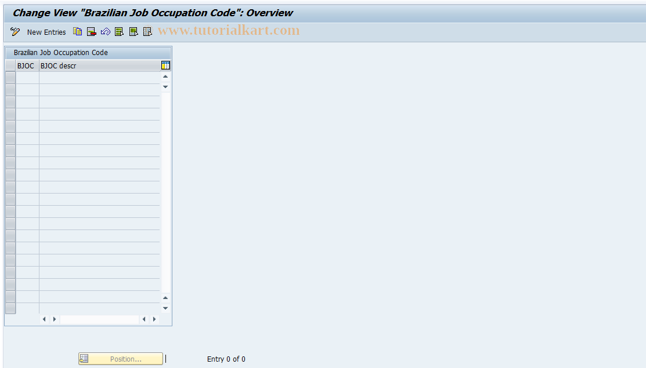Click the Delete entry icon

pyautogui.click(x=92, y=32)
